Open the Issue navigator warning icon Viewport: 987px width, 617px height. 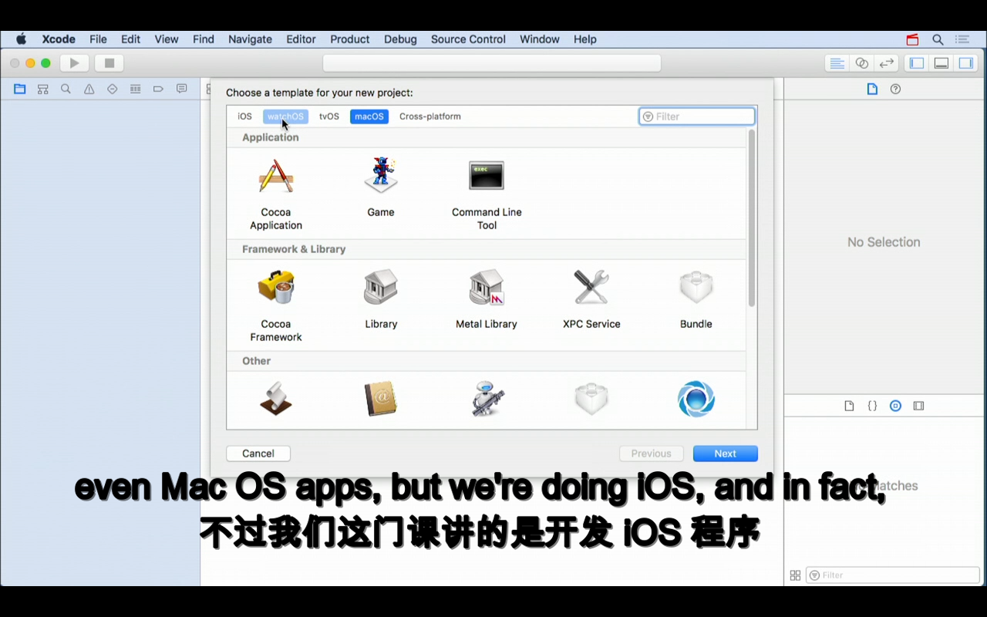pyautogui.click(x=89, y=89)
